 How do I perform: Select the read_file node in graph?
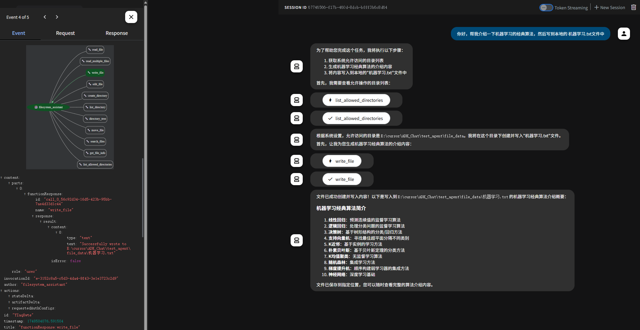pos(95,50)
